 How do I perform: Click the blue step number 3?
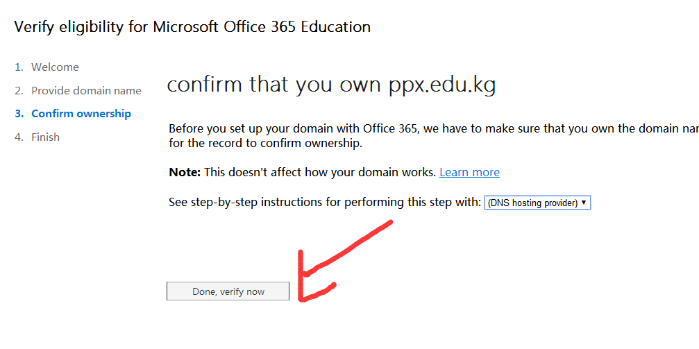(19, 114)
